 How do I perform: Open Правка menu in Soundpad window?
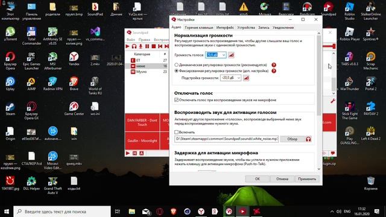pyautogui.click(x=144, y=40)
